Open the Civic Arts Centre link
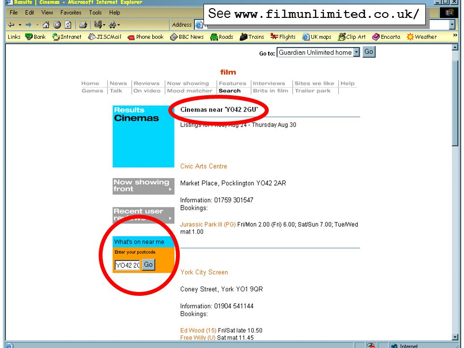This screenshot has height=348, width=464. 203,166
